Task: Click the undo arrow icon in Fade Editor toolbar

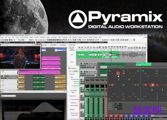Action: [x=76, y=47]
